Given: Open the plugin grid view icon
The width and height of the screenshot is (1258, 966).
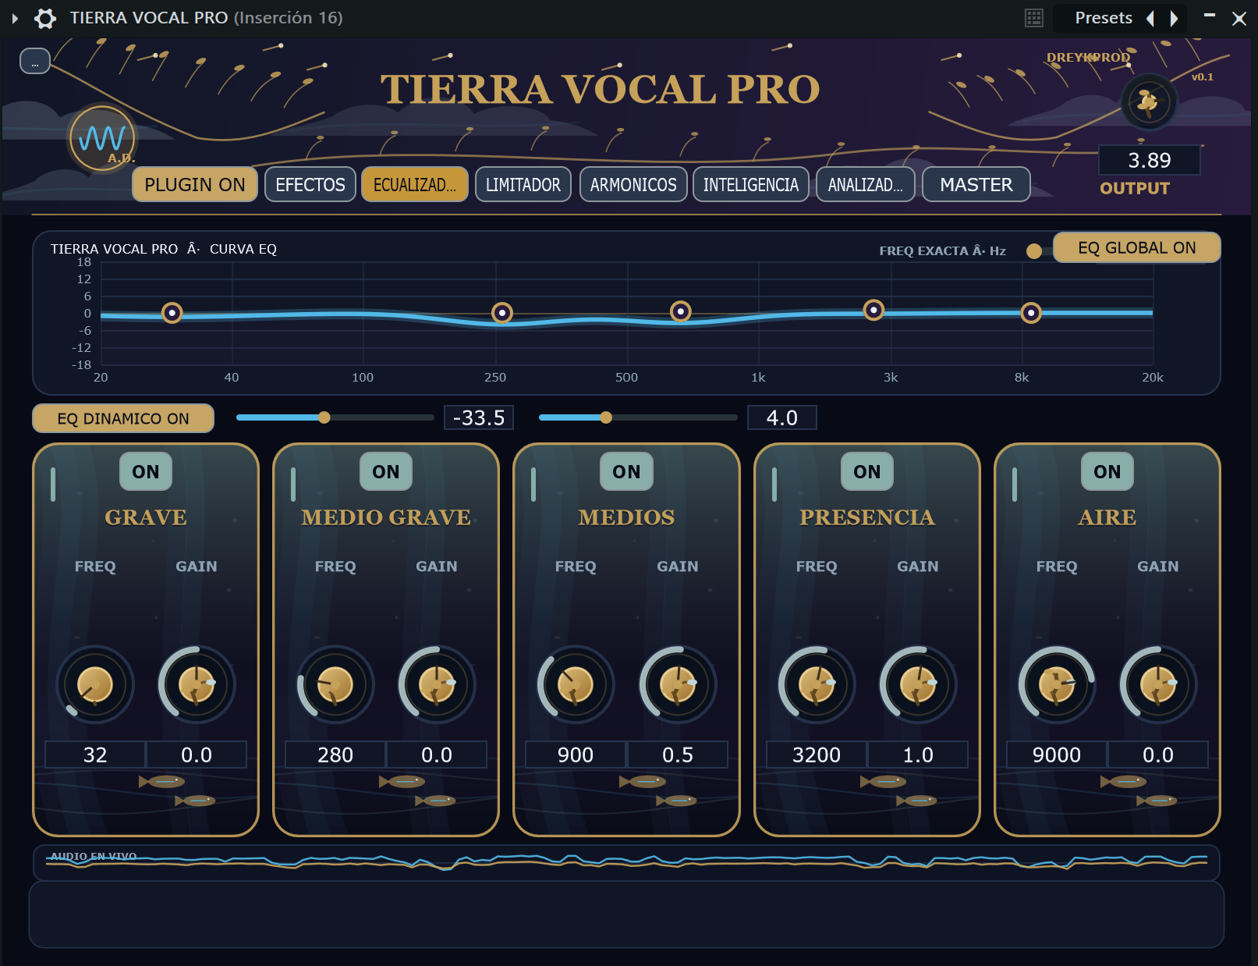Looking at the screenshot, I should click(1034, 18).
